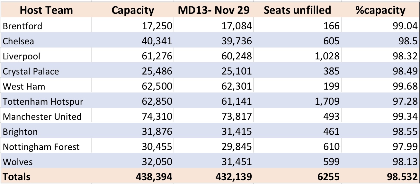The width and height of the screenshot is (420, 184).
Task: Click Chelsea capacity value 40,341
Action: coord(132,40)
